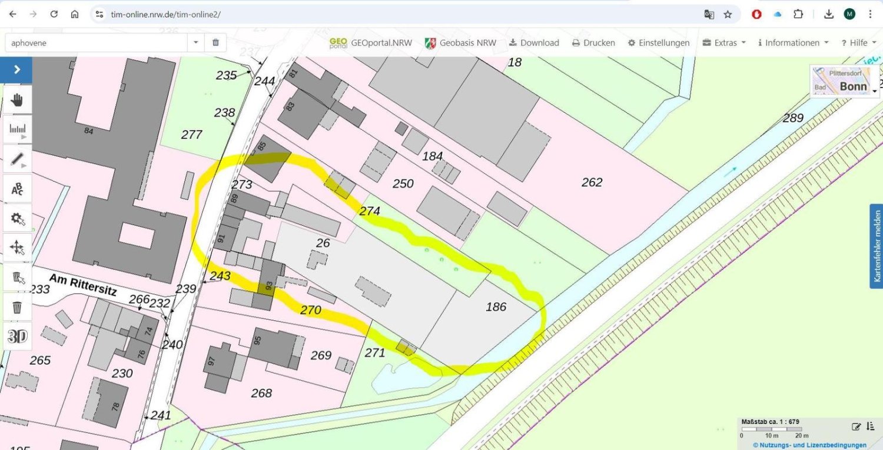Click the trash can clear tool

click(x=16, y=307)
